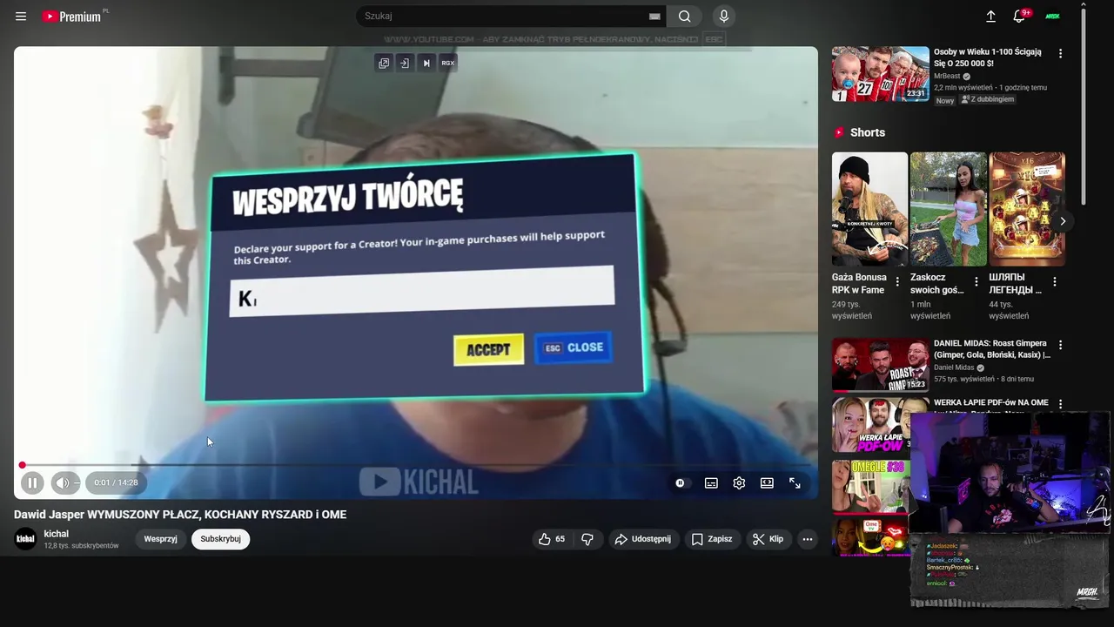Open options menu for MrBeast video
This screenshot has width=1114, height=627.
(1060, 54)
